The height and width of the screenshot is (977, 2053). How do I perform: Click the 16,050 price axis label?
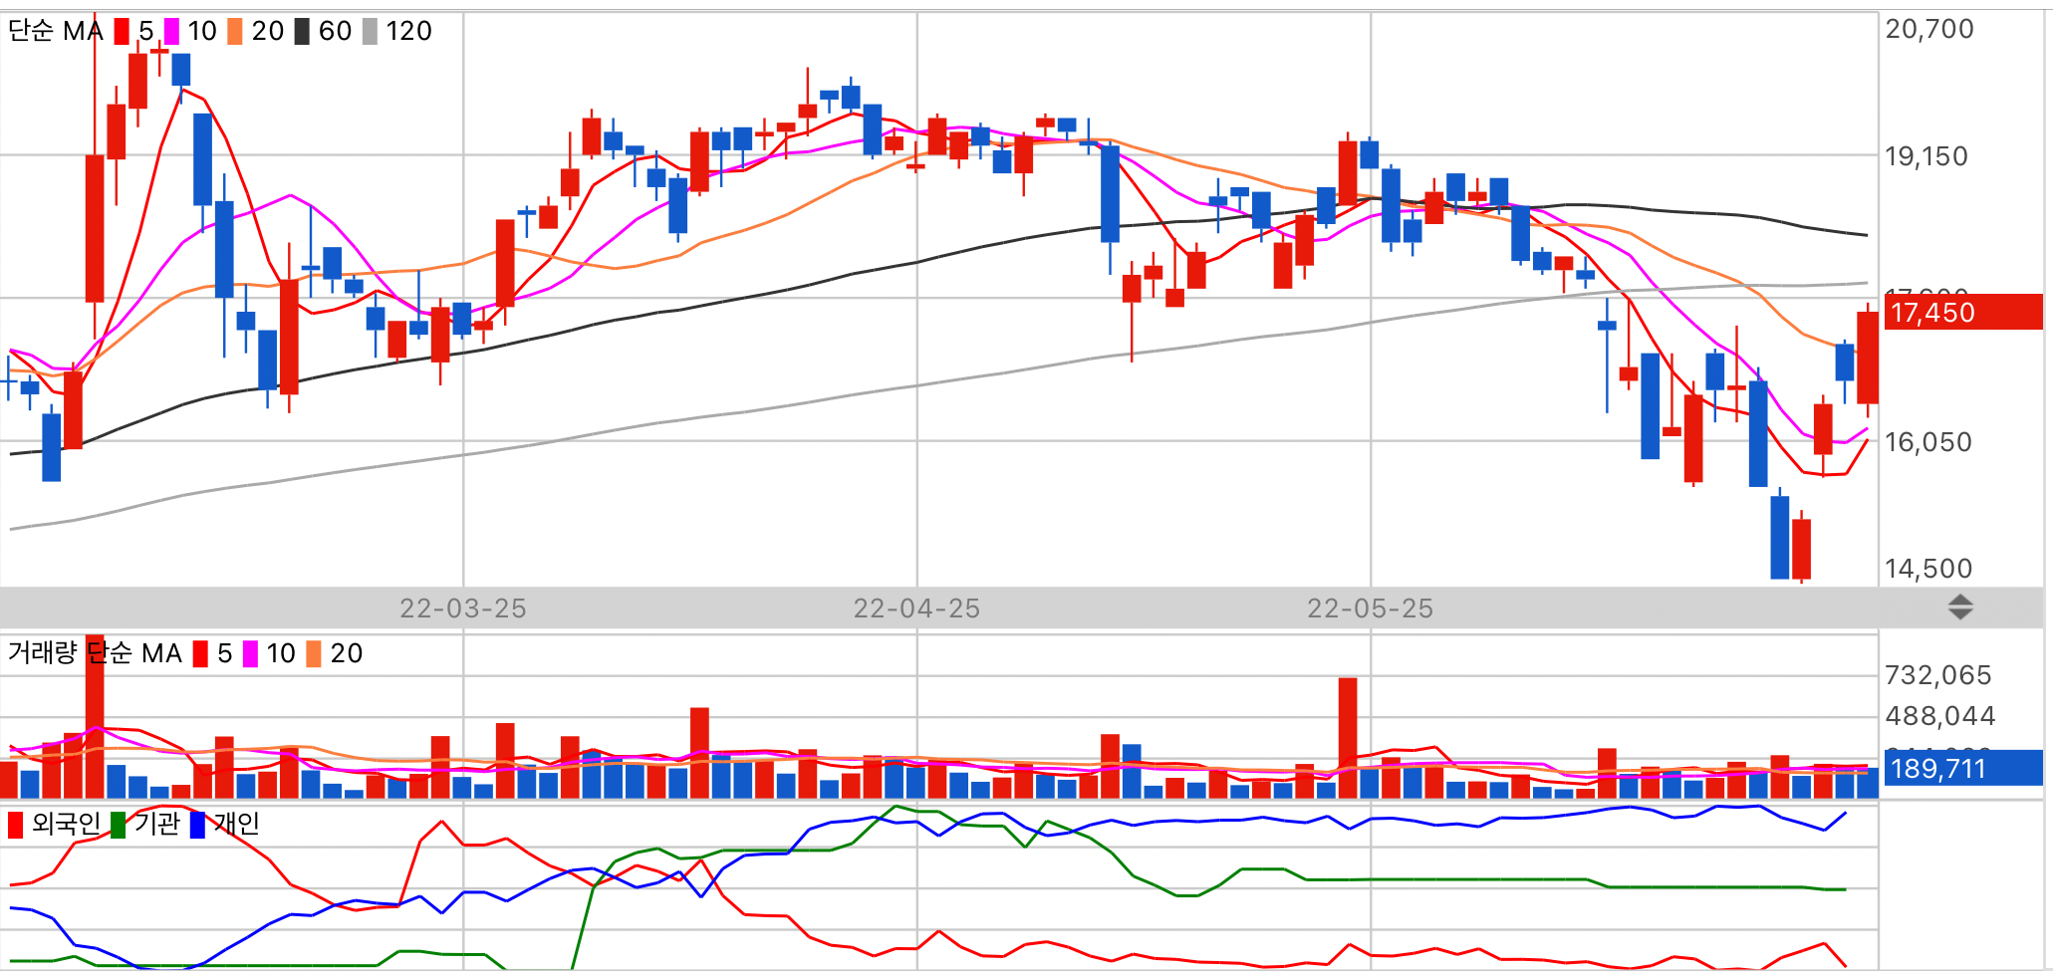click(x=1928, y=442)
